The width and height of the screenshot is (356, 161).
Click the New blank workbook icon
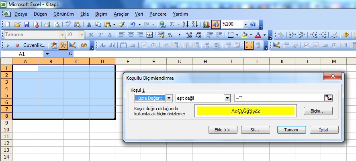click(8, 24)
